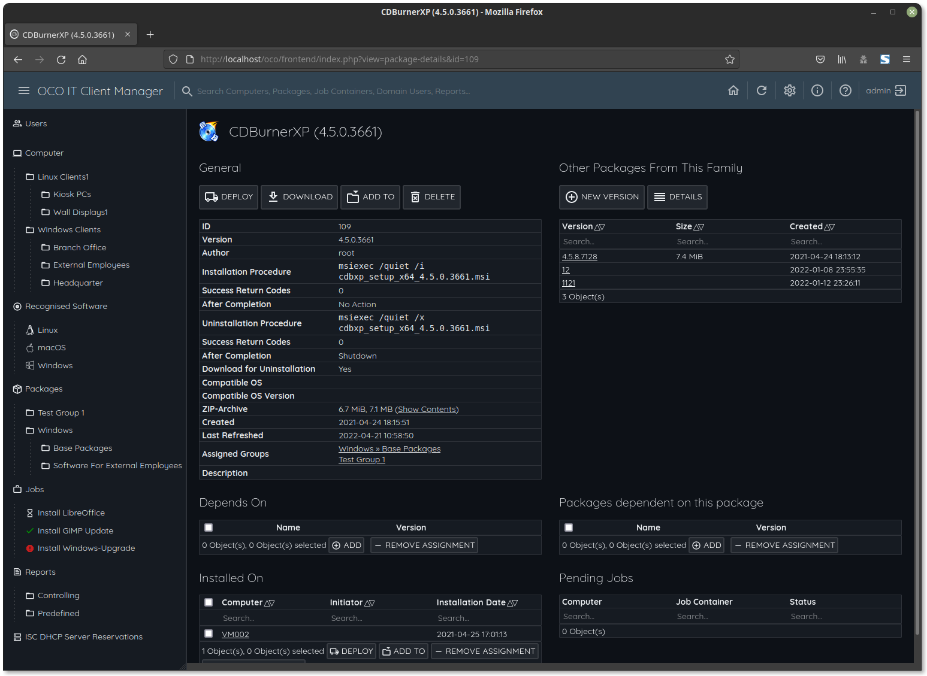Click Pending Jobs Computer search field
This screenshot has width=927, height=676.
[x=616, y=616]
